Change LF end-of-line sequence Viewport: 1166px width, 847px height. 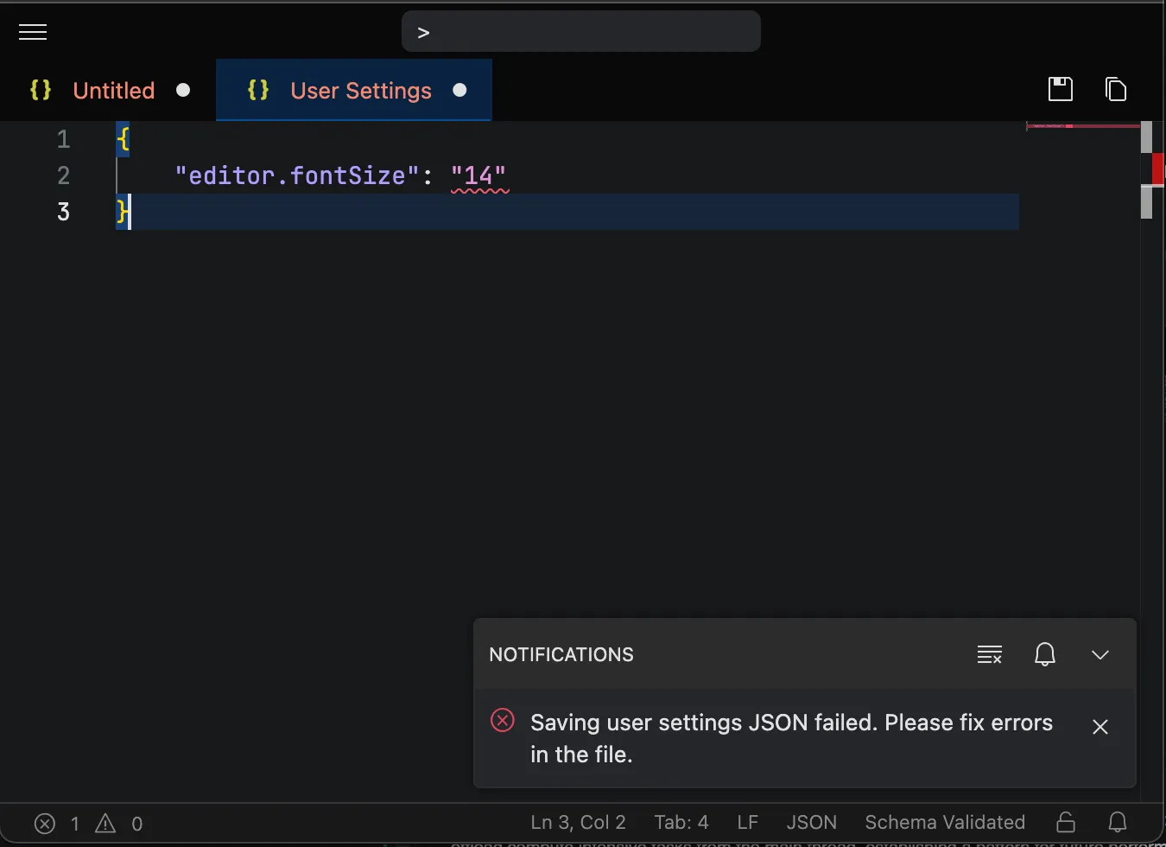[747, 822]
